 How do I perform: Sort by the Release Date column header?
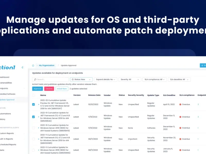pyautogui.click(x=94, y=95)
